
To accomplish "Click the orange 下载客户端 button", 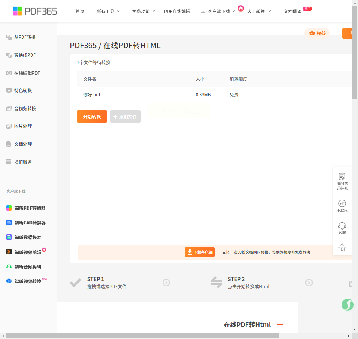I will [x=200, y=252].
